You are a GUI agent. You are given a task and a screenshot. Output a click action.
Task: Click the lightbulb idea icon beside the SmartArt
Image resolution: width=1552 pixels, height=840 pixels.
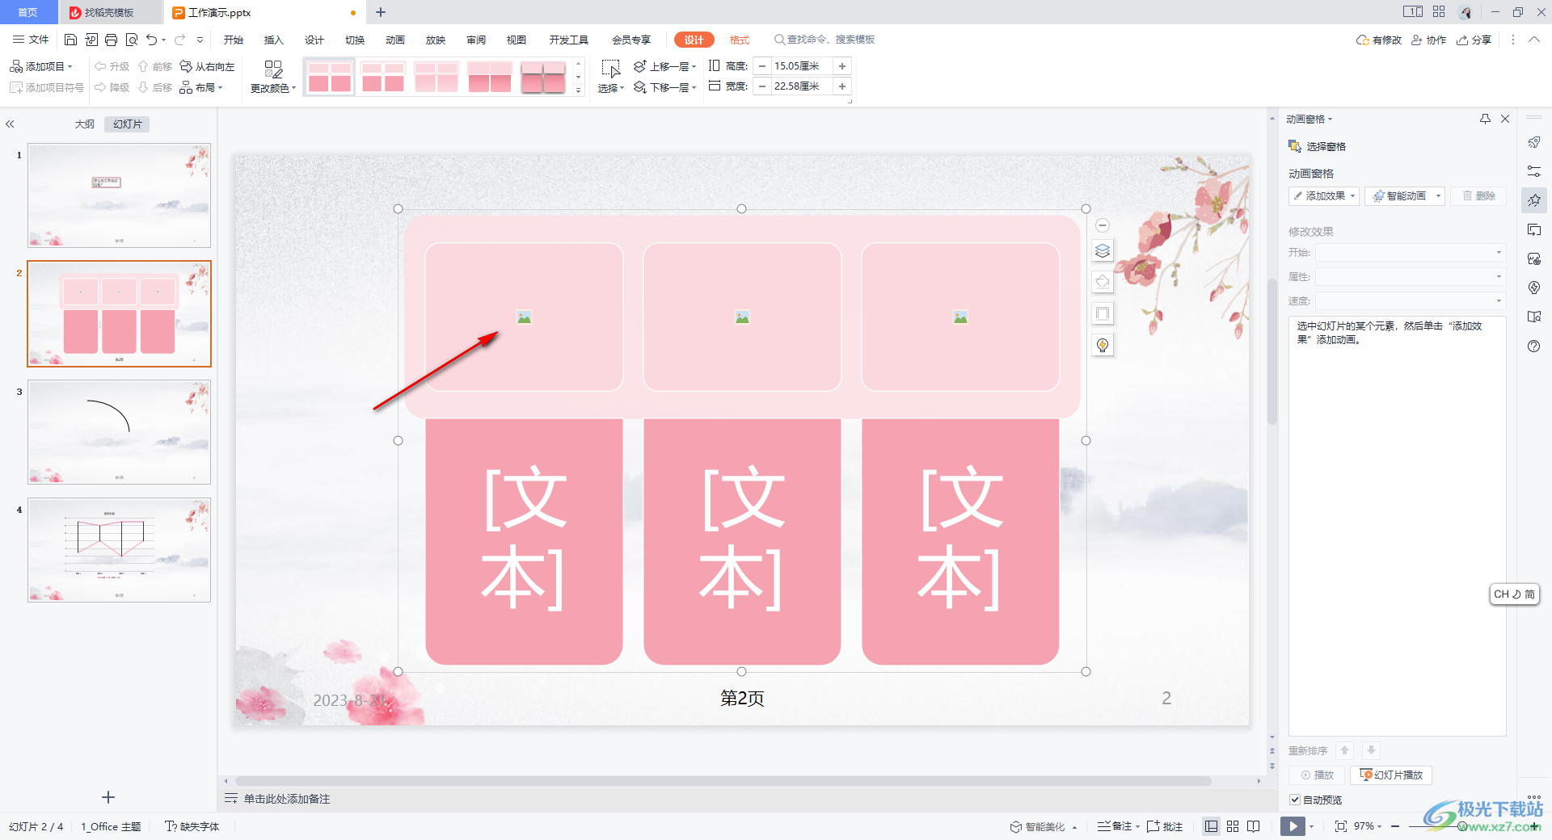tap(1103, 345)
